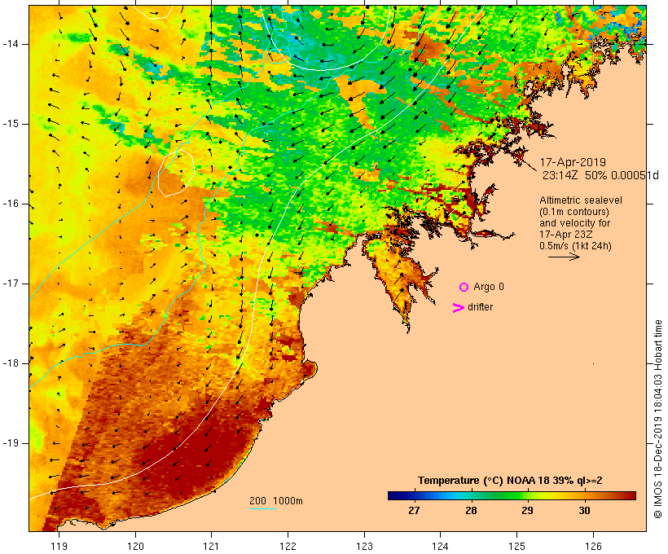The width and height of the screenshot is (668, 554).
Task: Click the 'and velocity for' caption line
Action: click(x=574, y=223)
